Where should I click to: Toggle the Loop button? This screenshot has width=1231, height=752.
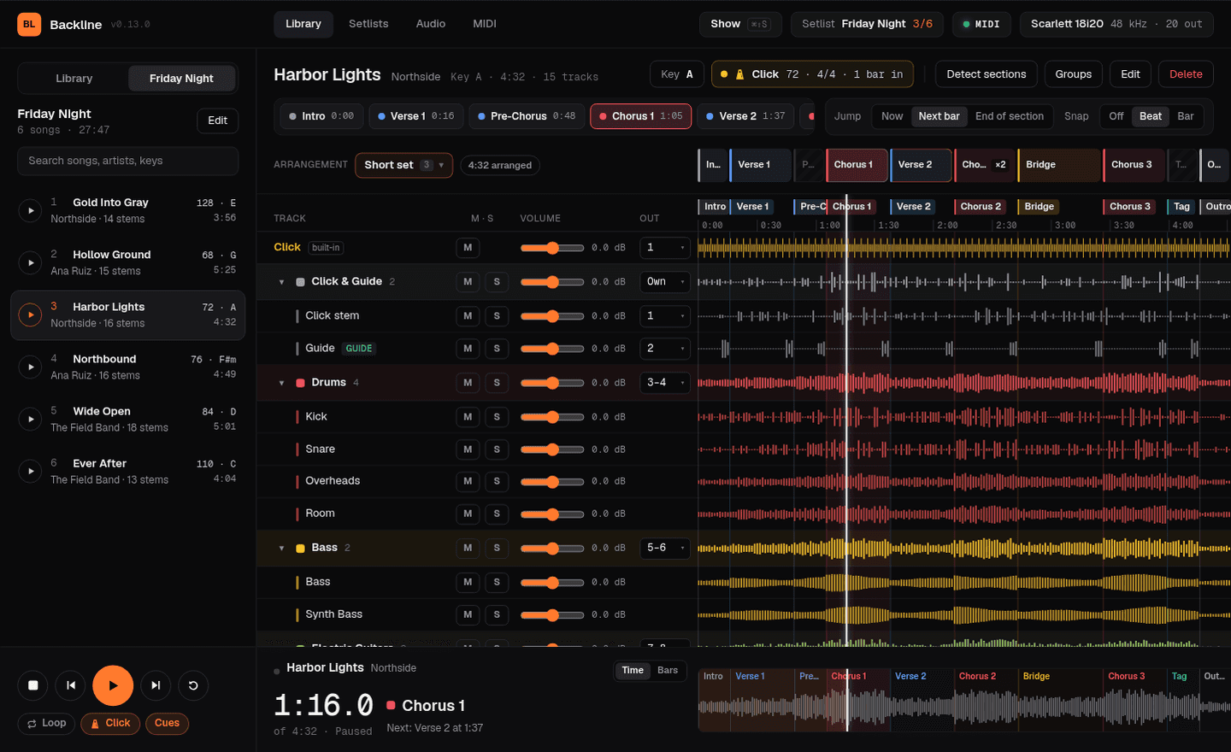(46, 723)
